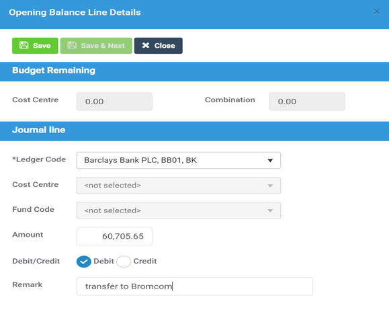
Task: Click the X icon on Close button
Action: 146,45
